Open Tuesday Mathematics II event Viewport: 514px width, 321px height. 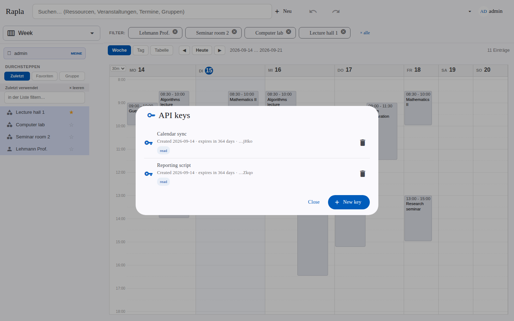[243, 98]
